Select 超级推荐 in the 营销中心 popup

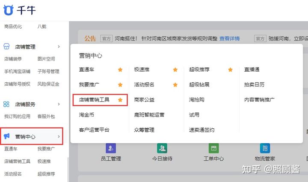coord(199,69)
